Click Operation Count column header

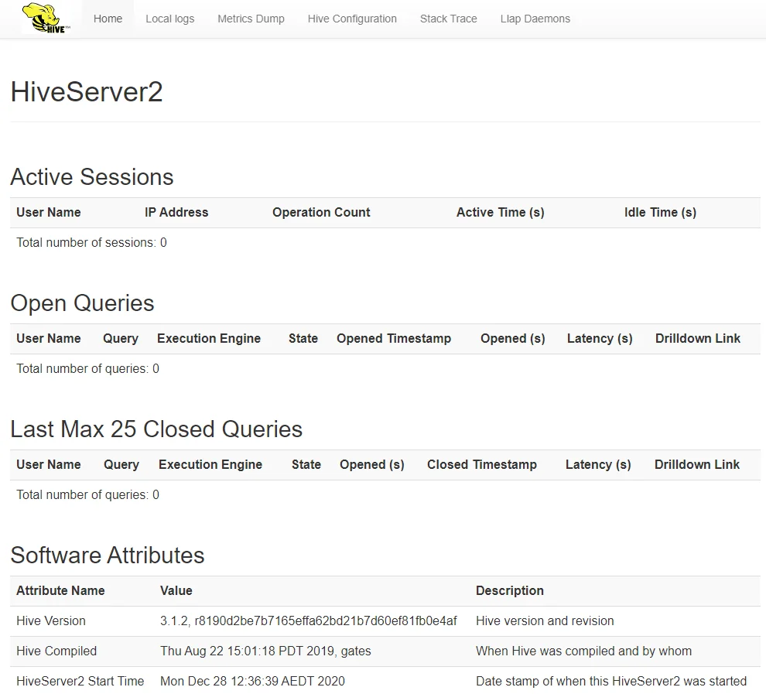(x=321, y=213)
